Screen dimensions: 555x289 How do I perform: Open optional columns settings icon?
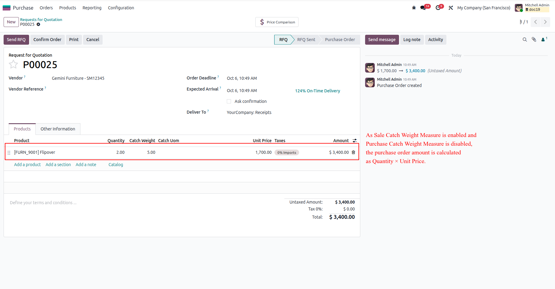(x=355, y=141)
